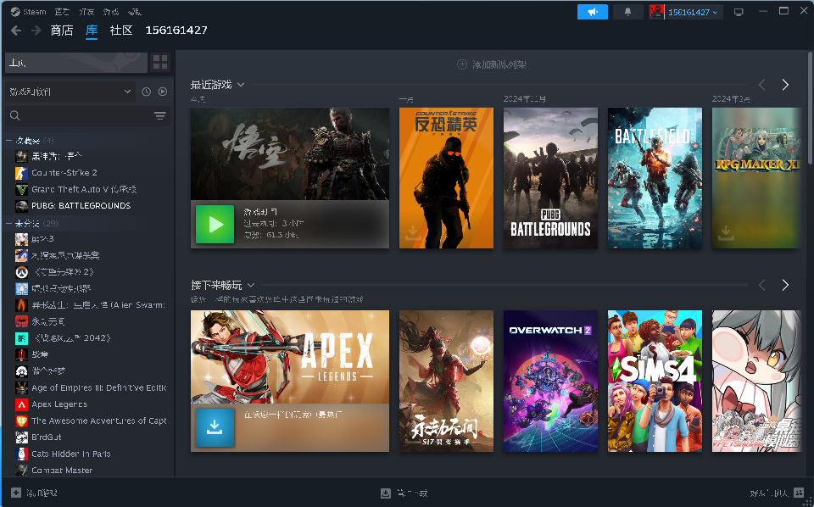Open The Sims 4 cover thumbnail
Viewport: 814px width, 507px height.
[x=655, y=381]
